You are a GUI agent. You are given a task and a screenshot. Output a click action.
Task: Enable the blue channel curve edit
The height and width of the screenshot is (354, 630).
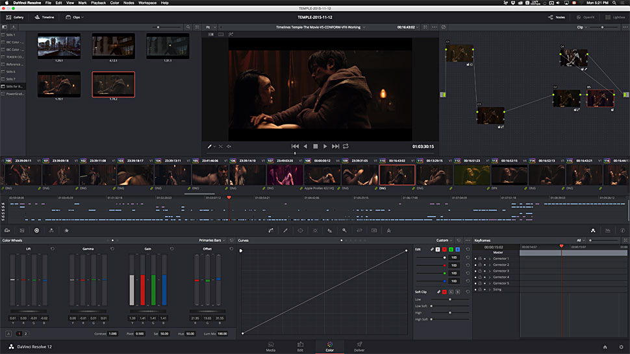[x=457, y=250]
